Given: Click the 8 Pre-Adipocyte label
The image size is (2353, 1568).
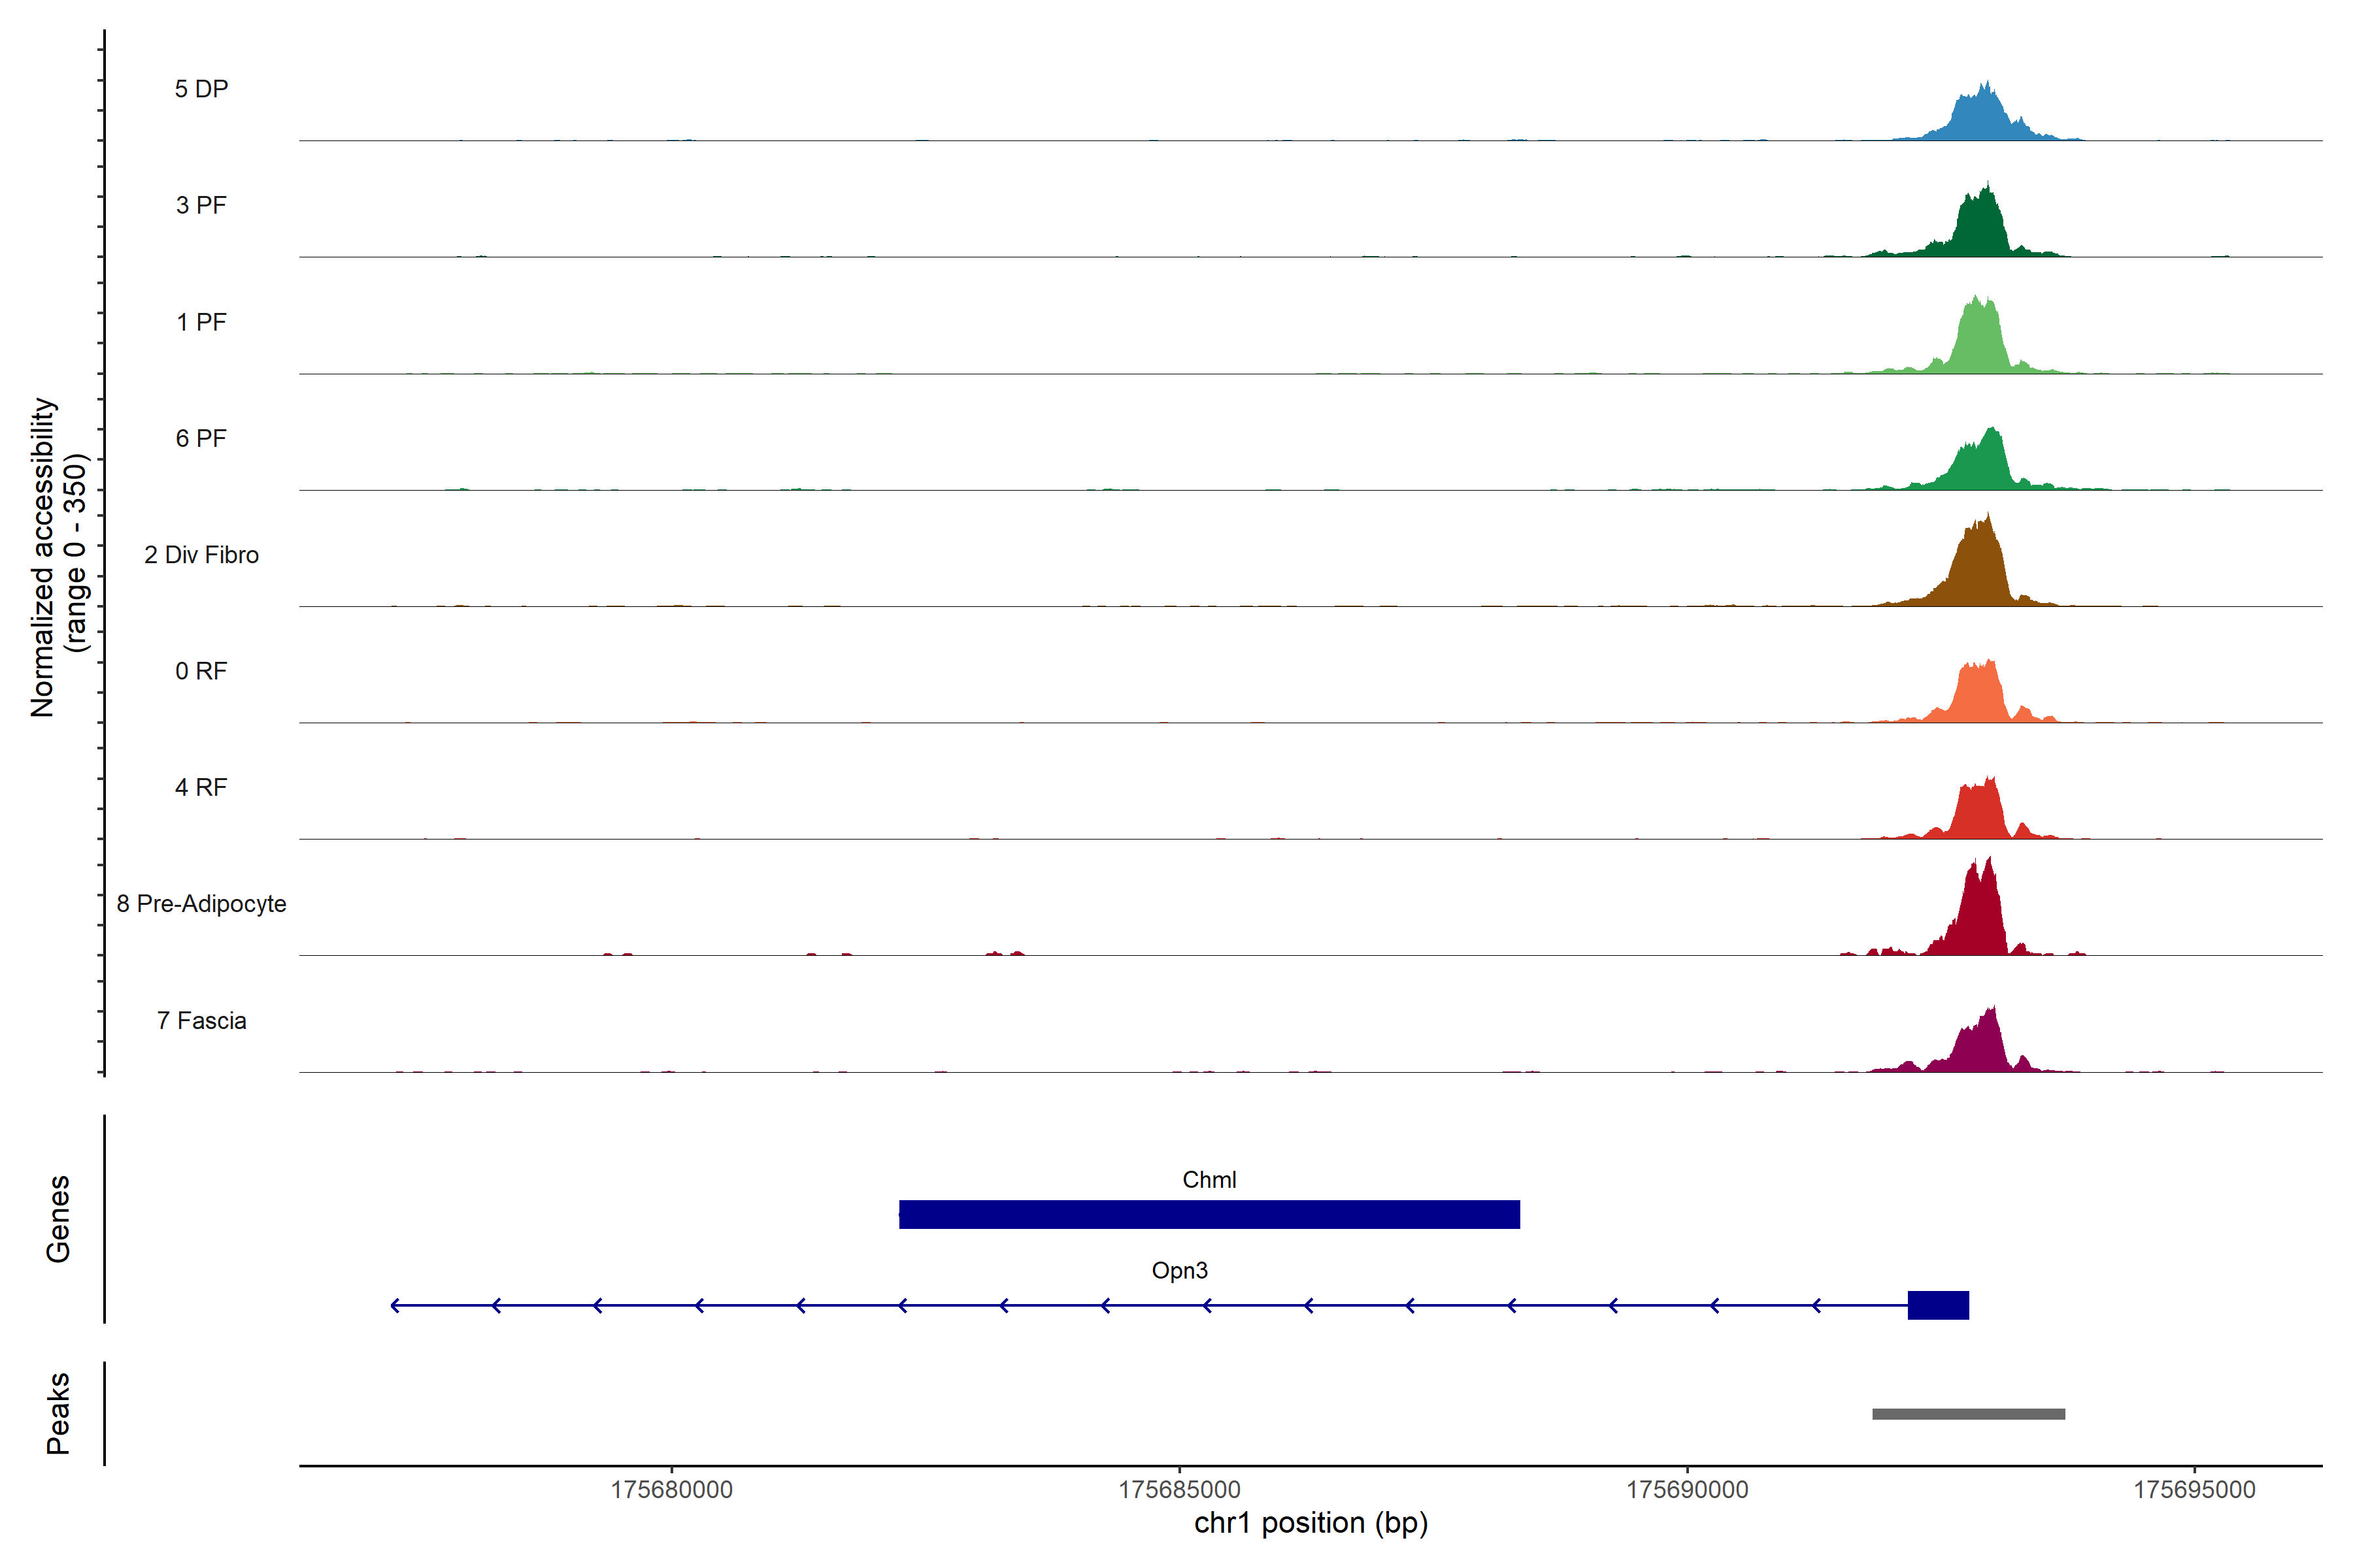Looking at the screenshot, I should pyautogui.click(x=201, y=904).
